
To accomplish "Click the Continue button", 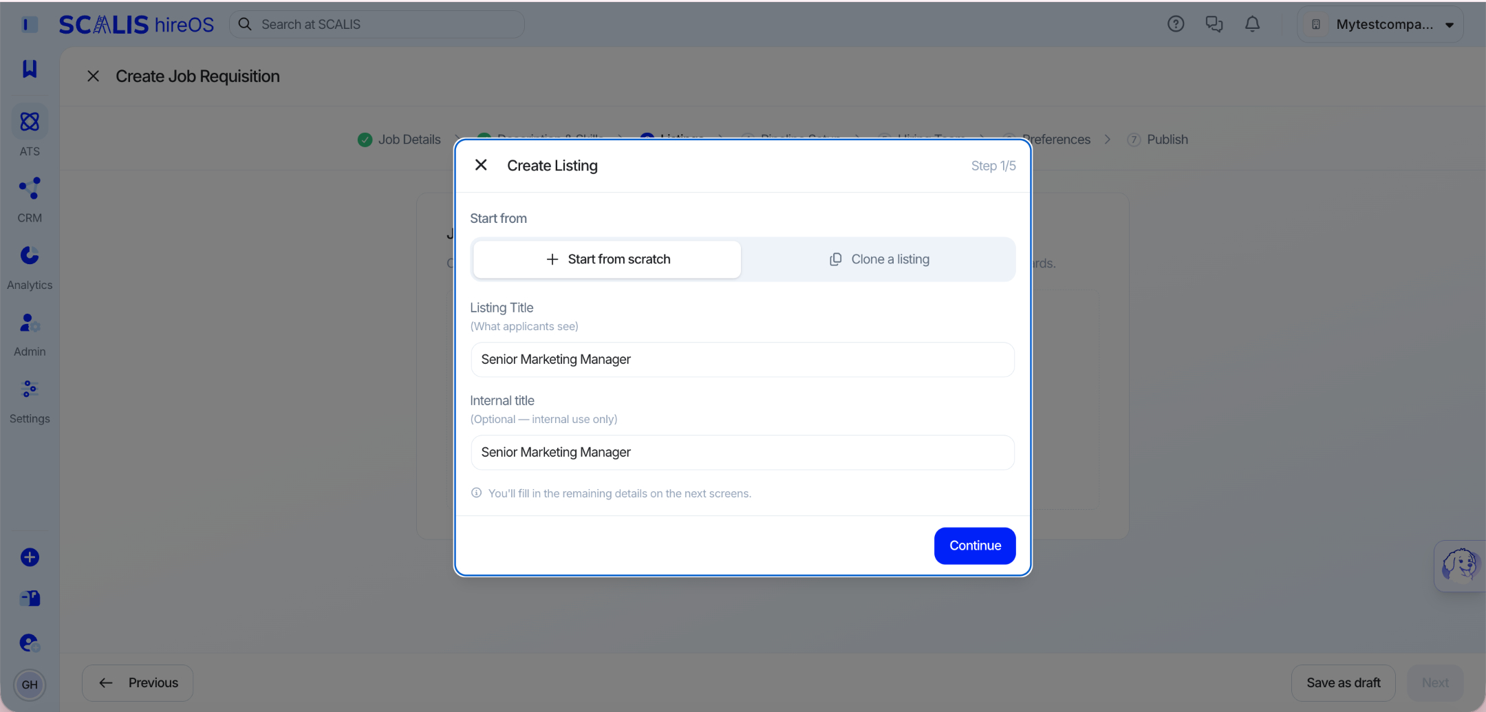I will click(975, 546).
